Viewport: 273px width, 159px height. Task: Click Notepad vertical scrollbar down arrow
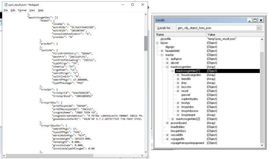[x=146, y=152]
